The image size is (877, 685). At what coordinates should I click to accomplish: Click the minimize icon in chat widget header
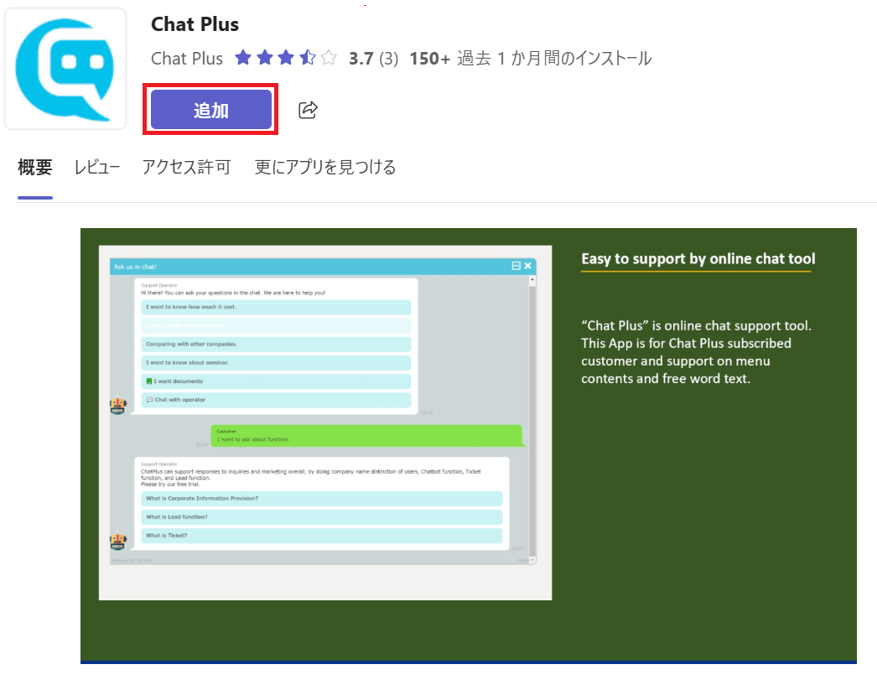(x=516, y=266)
